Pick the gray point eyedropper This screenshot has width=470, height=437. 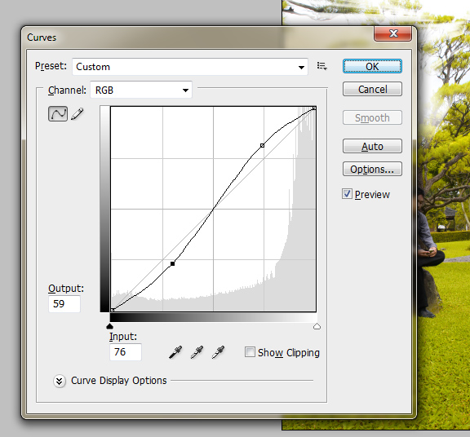(x=197, y=352)
